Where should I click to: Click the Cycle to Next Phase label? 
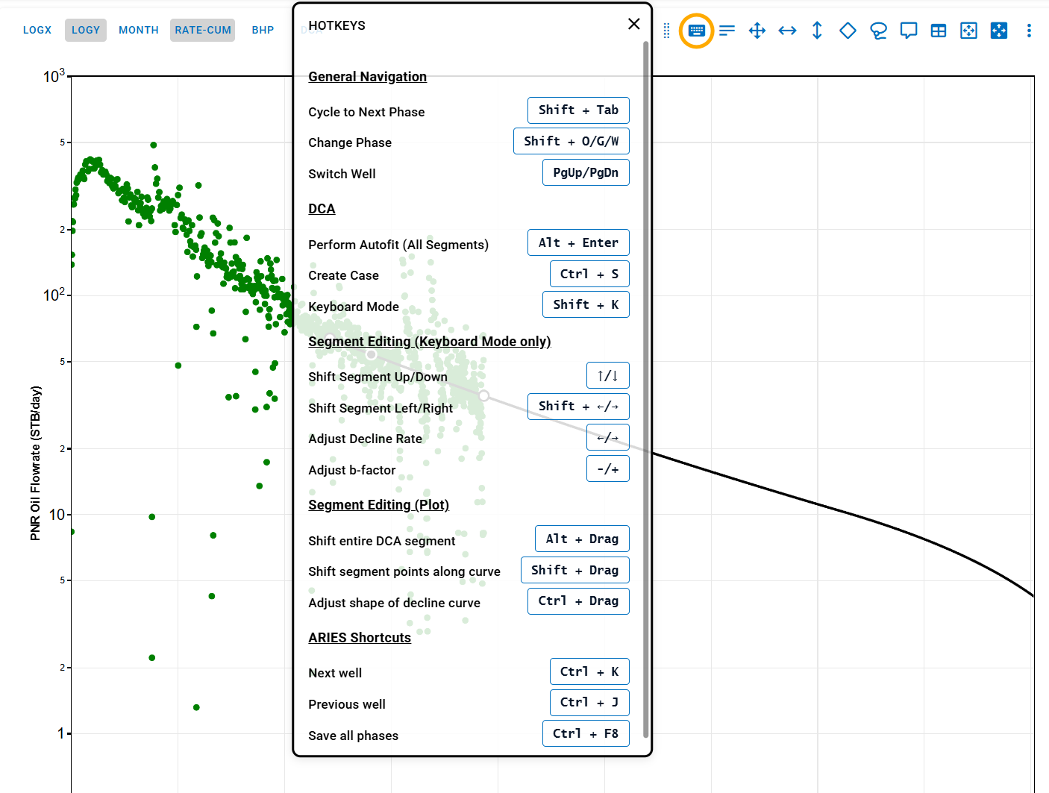point(366,112)
